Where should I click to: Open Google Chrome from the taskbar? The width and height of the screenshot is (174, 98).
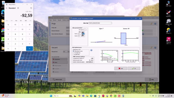coord(111,96)
